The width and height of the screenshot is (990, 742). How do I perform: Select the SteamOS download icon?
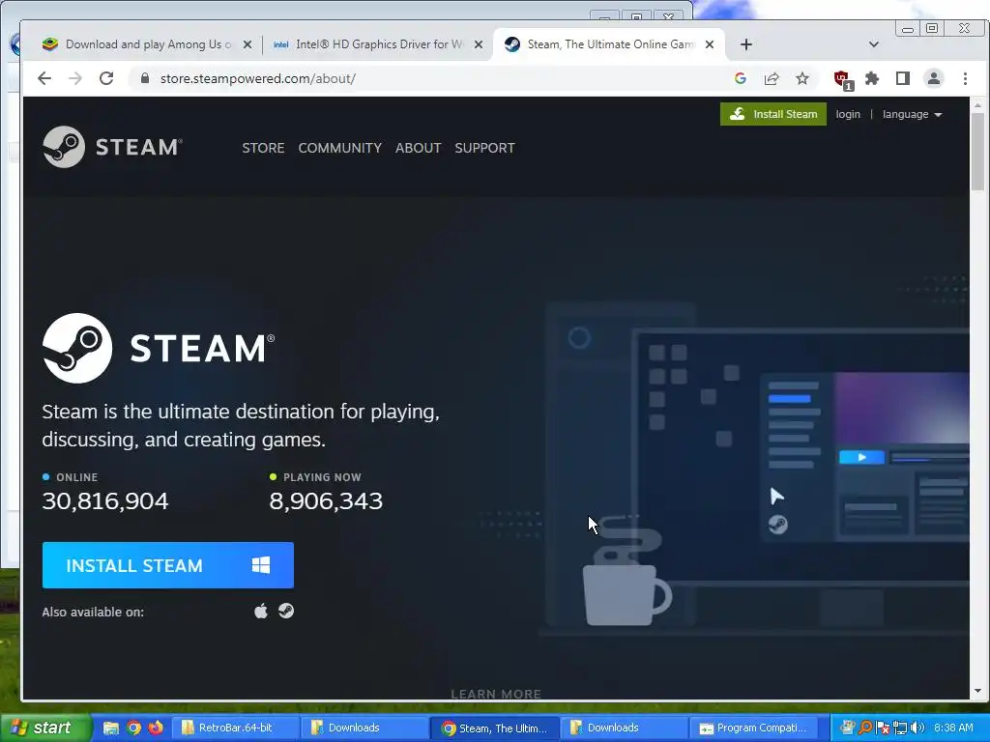286,611
